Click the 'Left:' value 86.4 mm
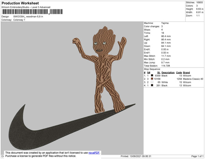 (x=166, y=36)
